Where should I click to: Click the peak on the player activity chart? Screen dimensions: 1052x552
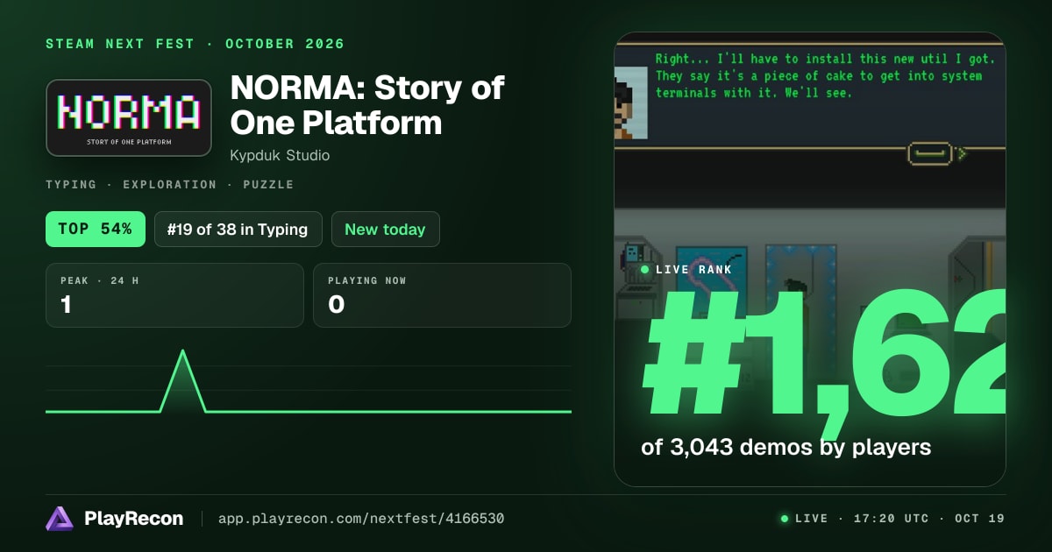pyautogui.click(x=182, y=352)
